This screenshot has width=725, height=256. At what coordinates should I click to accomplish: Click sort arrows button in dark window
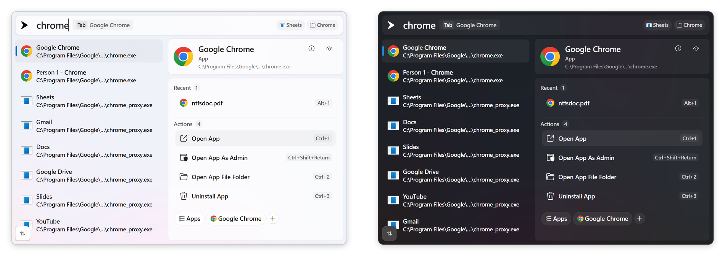click(389, 233)
